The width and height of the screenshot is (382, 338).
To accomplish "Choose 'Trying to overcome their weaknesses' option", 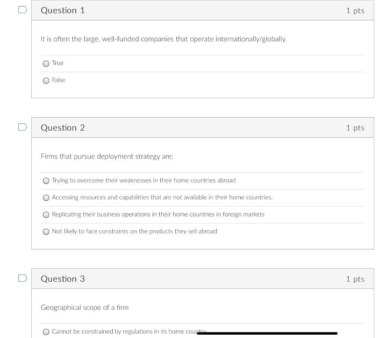I will [46, 181].
